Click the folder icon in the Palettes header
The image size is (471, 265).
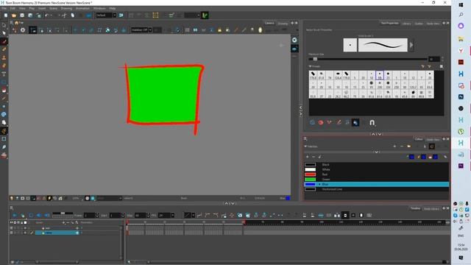point(409,146)
